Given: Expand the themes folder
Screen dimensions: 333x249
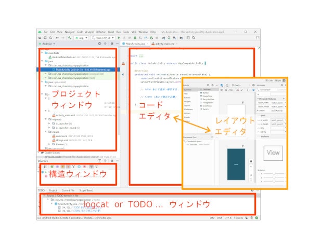Looking at the screenshot, I should tap(49, 144).
